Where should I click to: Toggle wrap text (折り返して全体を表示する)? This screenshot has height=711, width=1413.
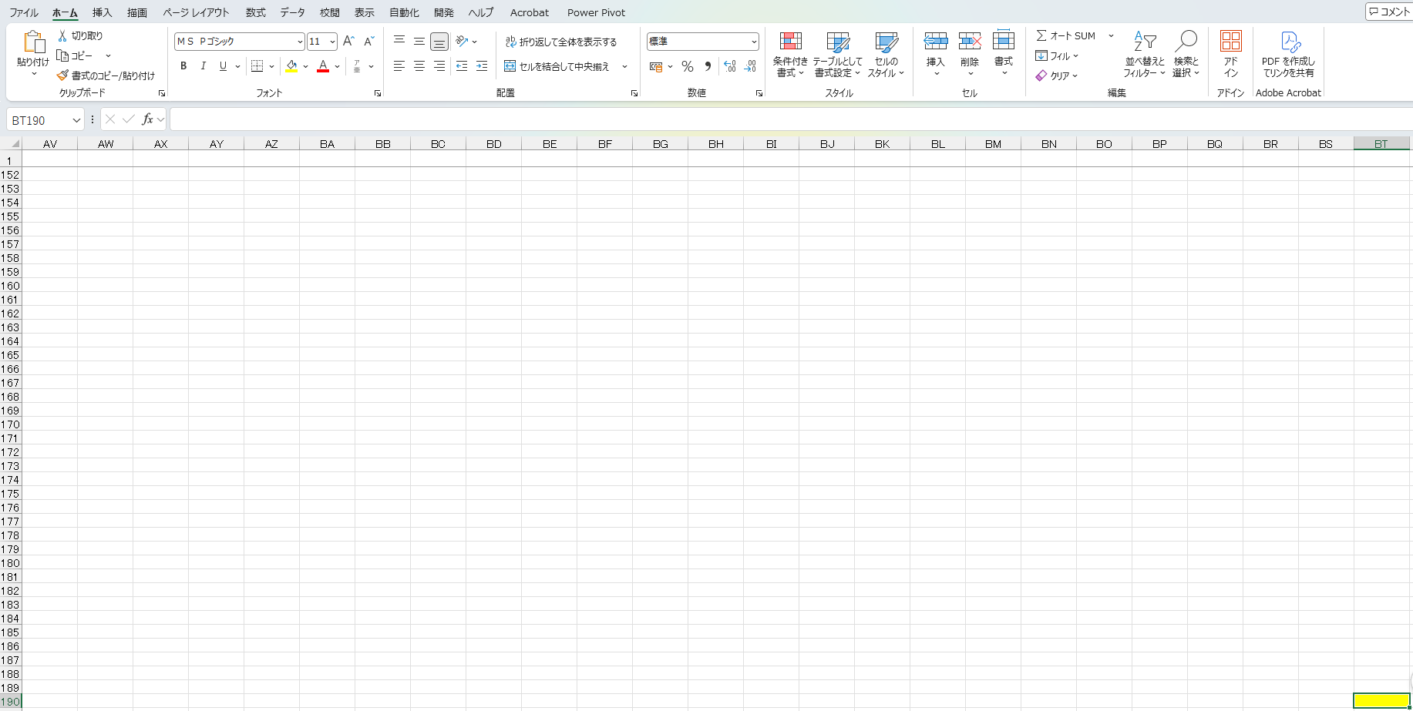[561, 42]
